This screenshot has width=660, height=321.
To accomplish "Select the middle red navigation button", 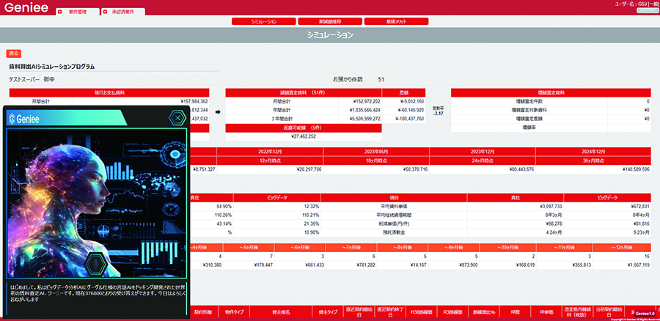I will tap(330, 21).
